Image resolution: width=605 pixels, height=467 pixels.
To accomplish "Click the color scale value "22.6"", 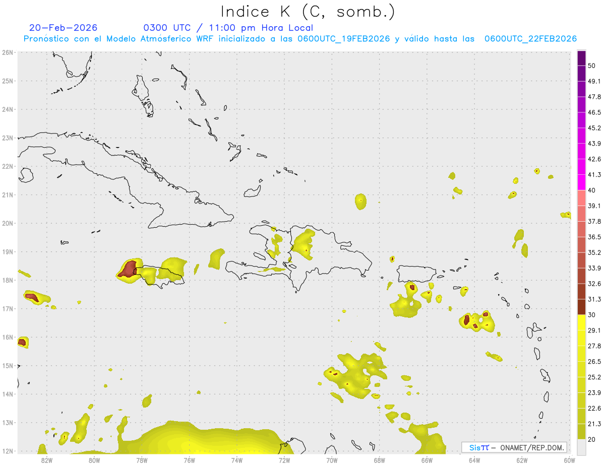I will click(x=594, y=409).
